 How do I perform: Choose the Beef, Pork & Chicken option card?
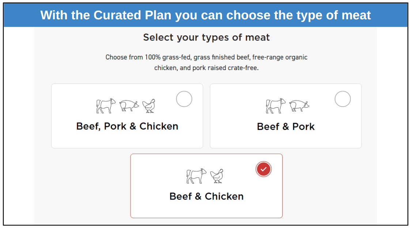[127, 116]
